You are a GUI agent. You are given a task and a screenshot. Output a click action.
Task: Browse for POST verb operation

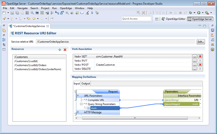pyautogui.click(x=194, y=65)
